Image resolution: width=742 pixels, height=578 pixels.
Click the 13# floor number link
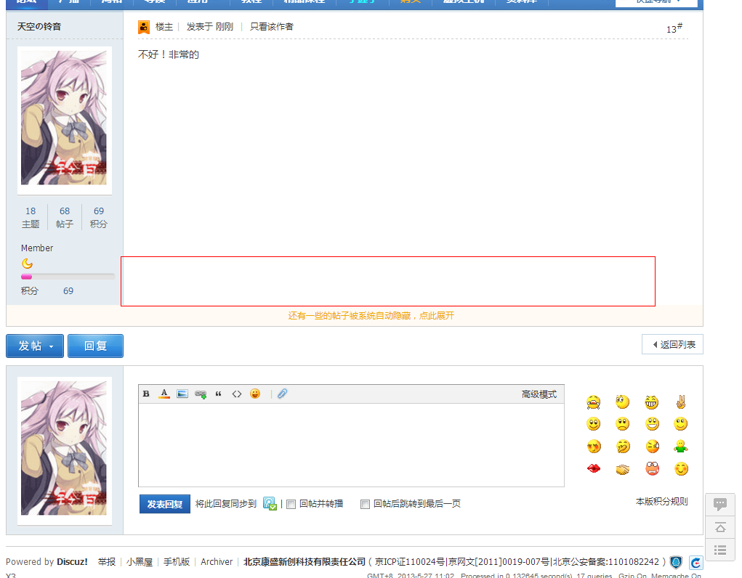tap(674, 28)
